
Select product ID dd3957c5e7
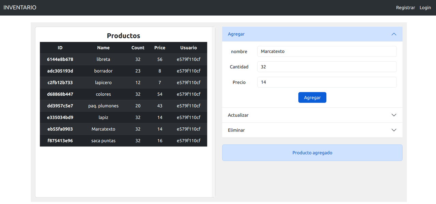[60, 106]
